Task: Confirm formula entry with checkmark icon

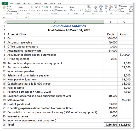Action: 22,17
